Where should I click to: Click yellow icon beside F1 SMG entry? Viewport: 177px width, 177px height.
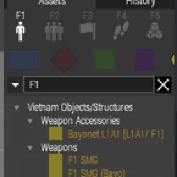tap(56, 161)
